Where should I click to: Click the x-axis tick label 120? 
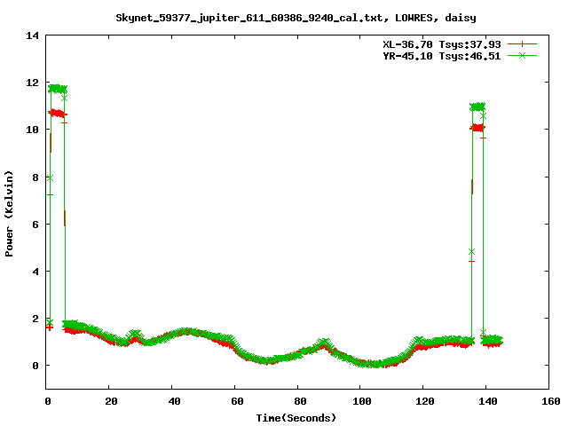(x=425, y=401)
